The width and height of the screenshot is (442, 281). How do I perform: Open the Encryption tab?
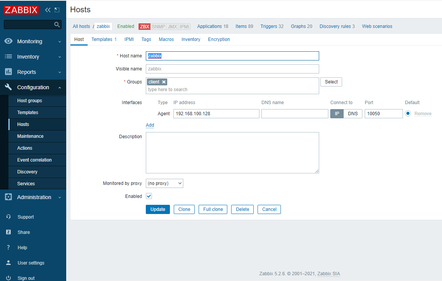[219, 39]
